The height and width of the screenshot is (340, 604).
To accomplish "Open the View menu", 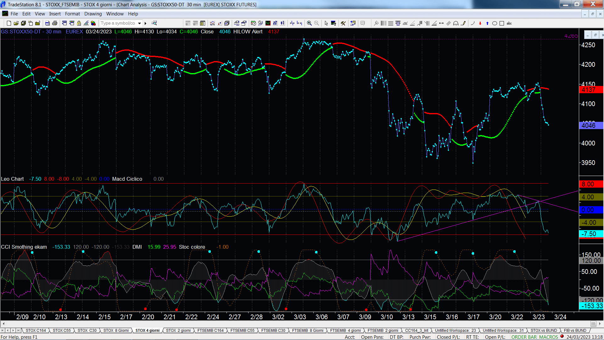I will pyautogui.click(x=40, y=14).
